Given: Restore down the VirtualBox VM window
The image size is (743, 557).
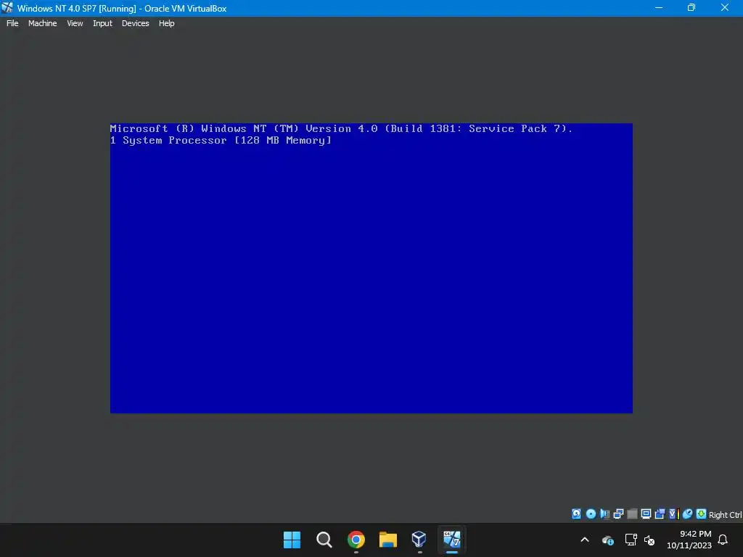Looking at the screenshot, I should (x=691, y=7).
